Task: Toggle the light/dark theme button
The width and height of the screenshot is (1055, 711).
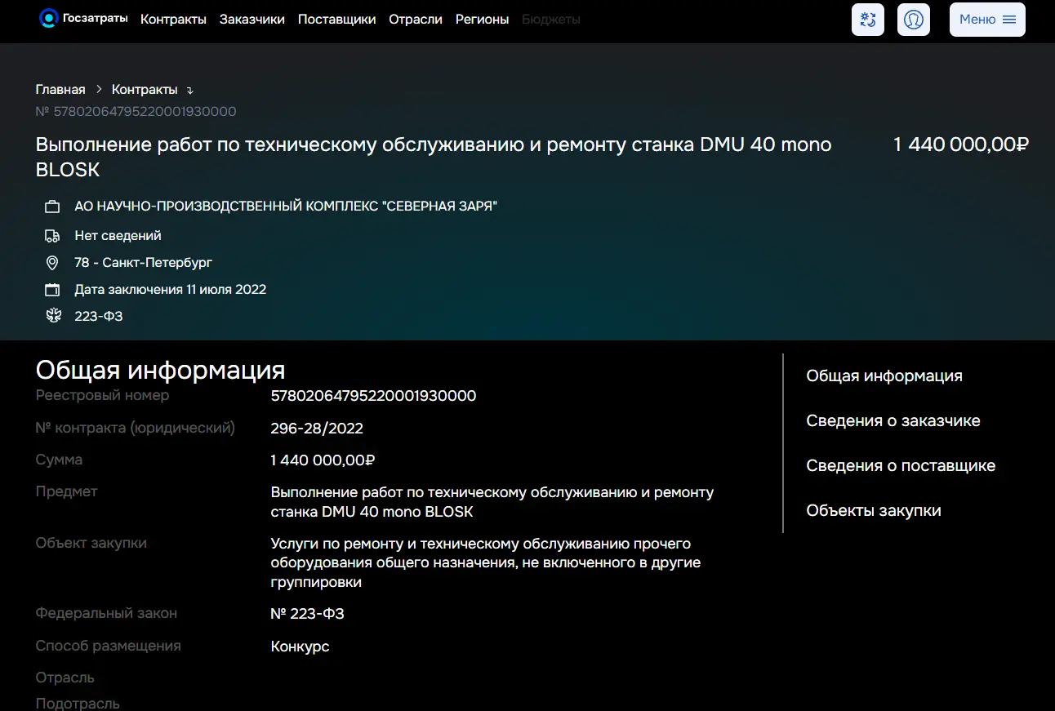Action: pos(868,20)
